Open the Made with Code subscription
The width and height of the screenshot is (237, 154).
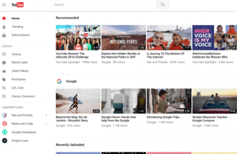click(x=22, y=124)
